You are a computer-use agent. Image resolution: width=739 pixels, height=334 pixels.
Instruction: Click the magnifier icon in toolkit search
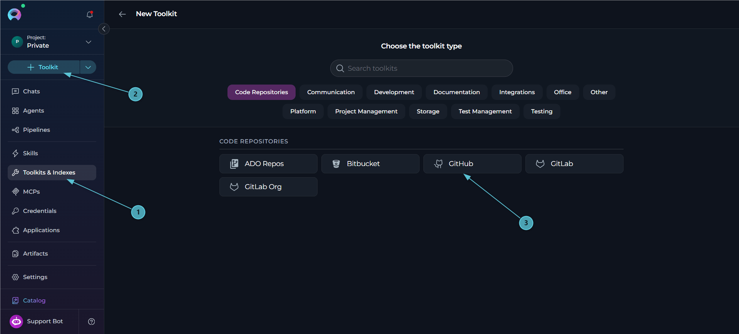pyautogui.click(x=340, y=68)
